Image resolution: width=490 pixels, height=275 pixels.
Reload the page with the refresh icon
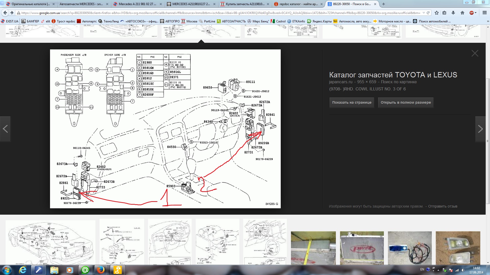[x=428, y=13]
